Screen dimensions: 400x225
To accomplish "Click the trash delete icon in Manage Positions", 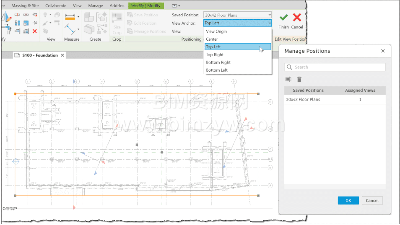I will coord(299,80).
